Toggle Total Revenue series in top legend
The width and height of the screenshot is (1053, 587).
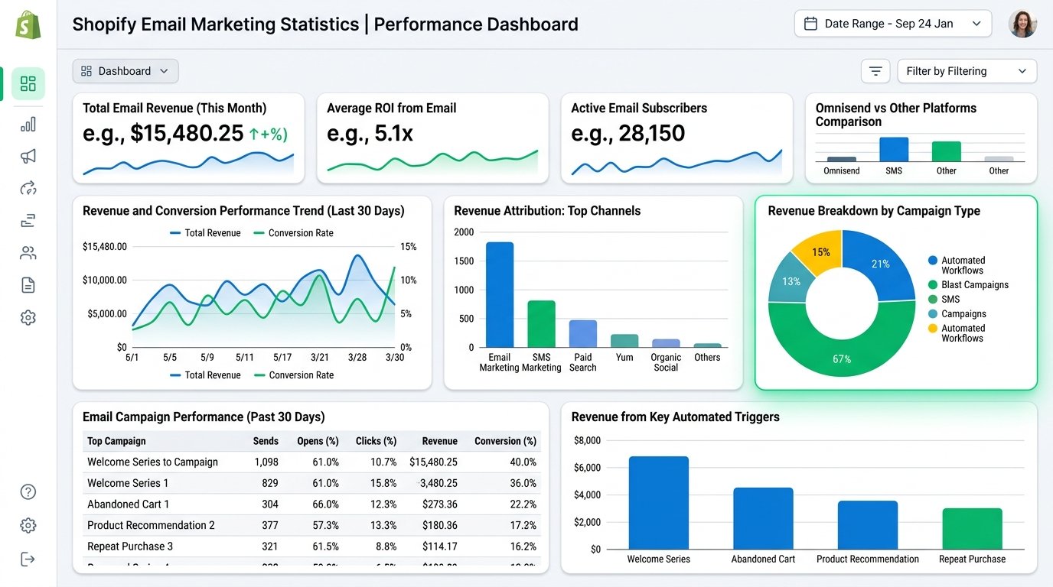[x=205, y=233]
